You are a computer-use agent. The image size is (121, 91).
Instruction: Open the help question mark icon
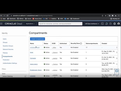coord(110,24)
